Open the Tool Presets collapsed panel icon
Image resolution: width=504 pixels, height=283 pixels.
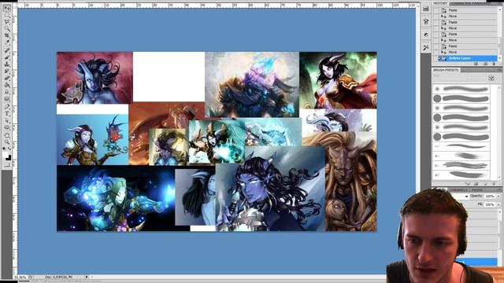[426, 47]
